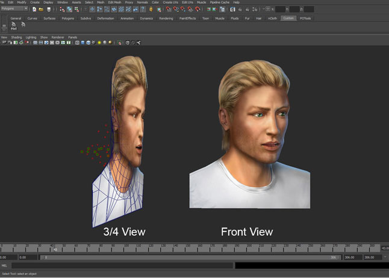389x278 pixels.
Task: Click the Open Scene folder icon
Action: pyautogui.click(x=40, y=9)
